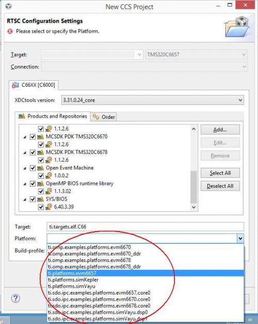Click the Remove button
This screenshot has height=324, width=258.
tap(220, 156)
